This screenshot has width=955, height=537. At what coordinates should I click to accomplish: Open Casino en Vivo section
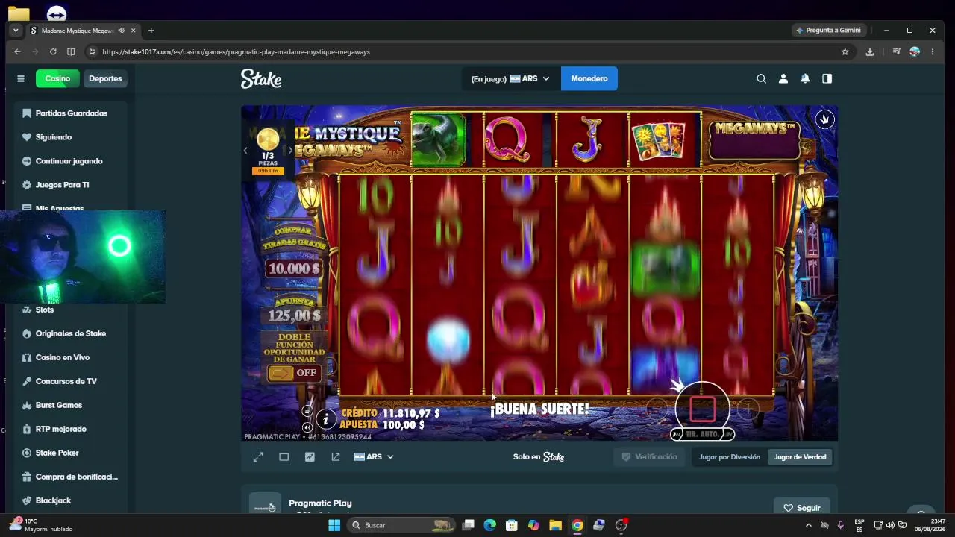click(72, 357)
